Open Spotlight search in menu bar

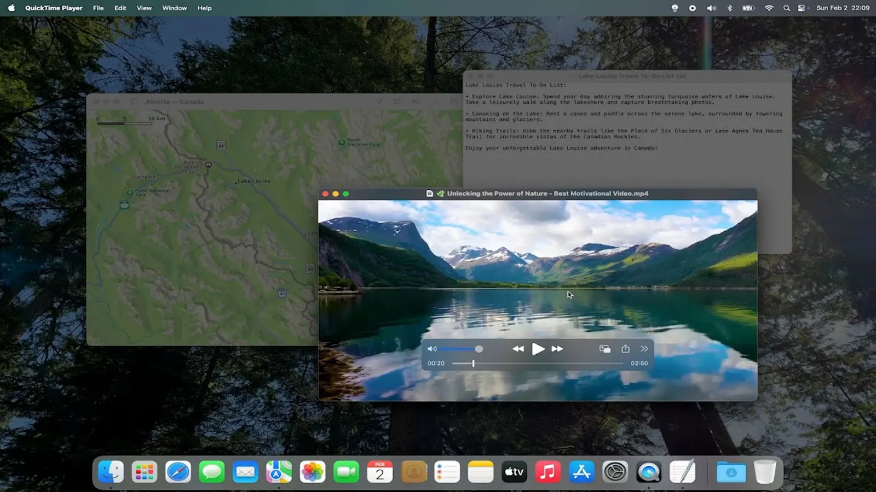coord(787,8)
